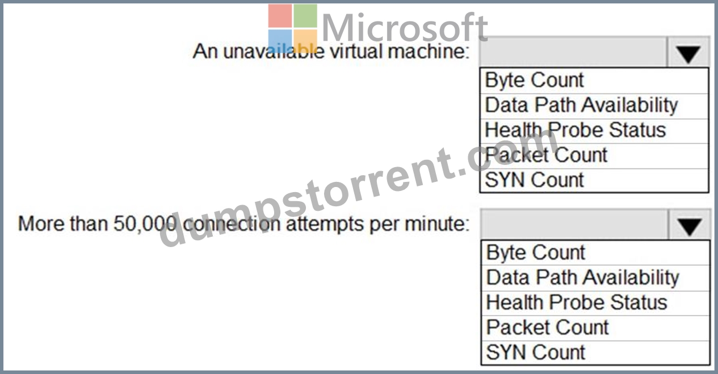Screen dimensions: 718x374
Task: Choose SYN Count for connection attempts
Action: click(595, 352)
